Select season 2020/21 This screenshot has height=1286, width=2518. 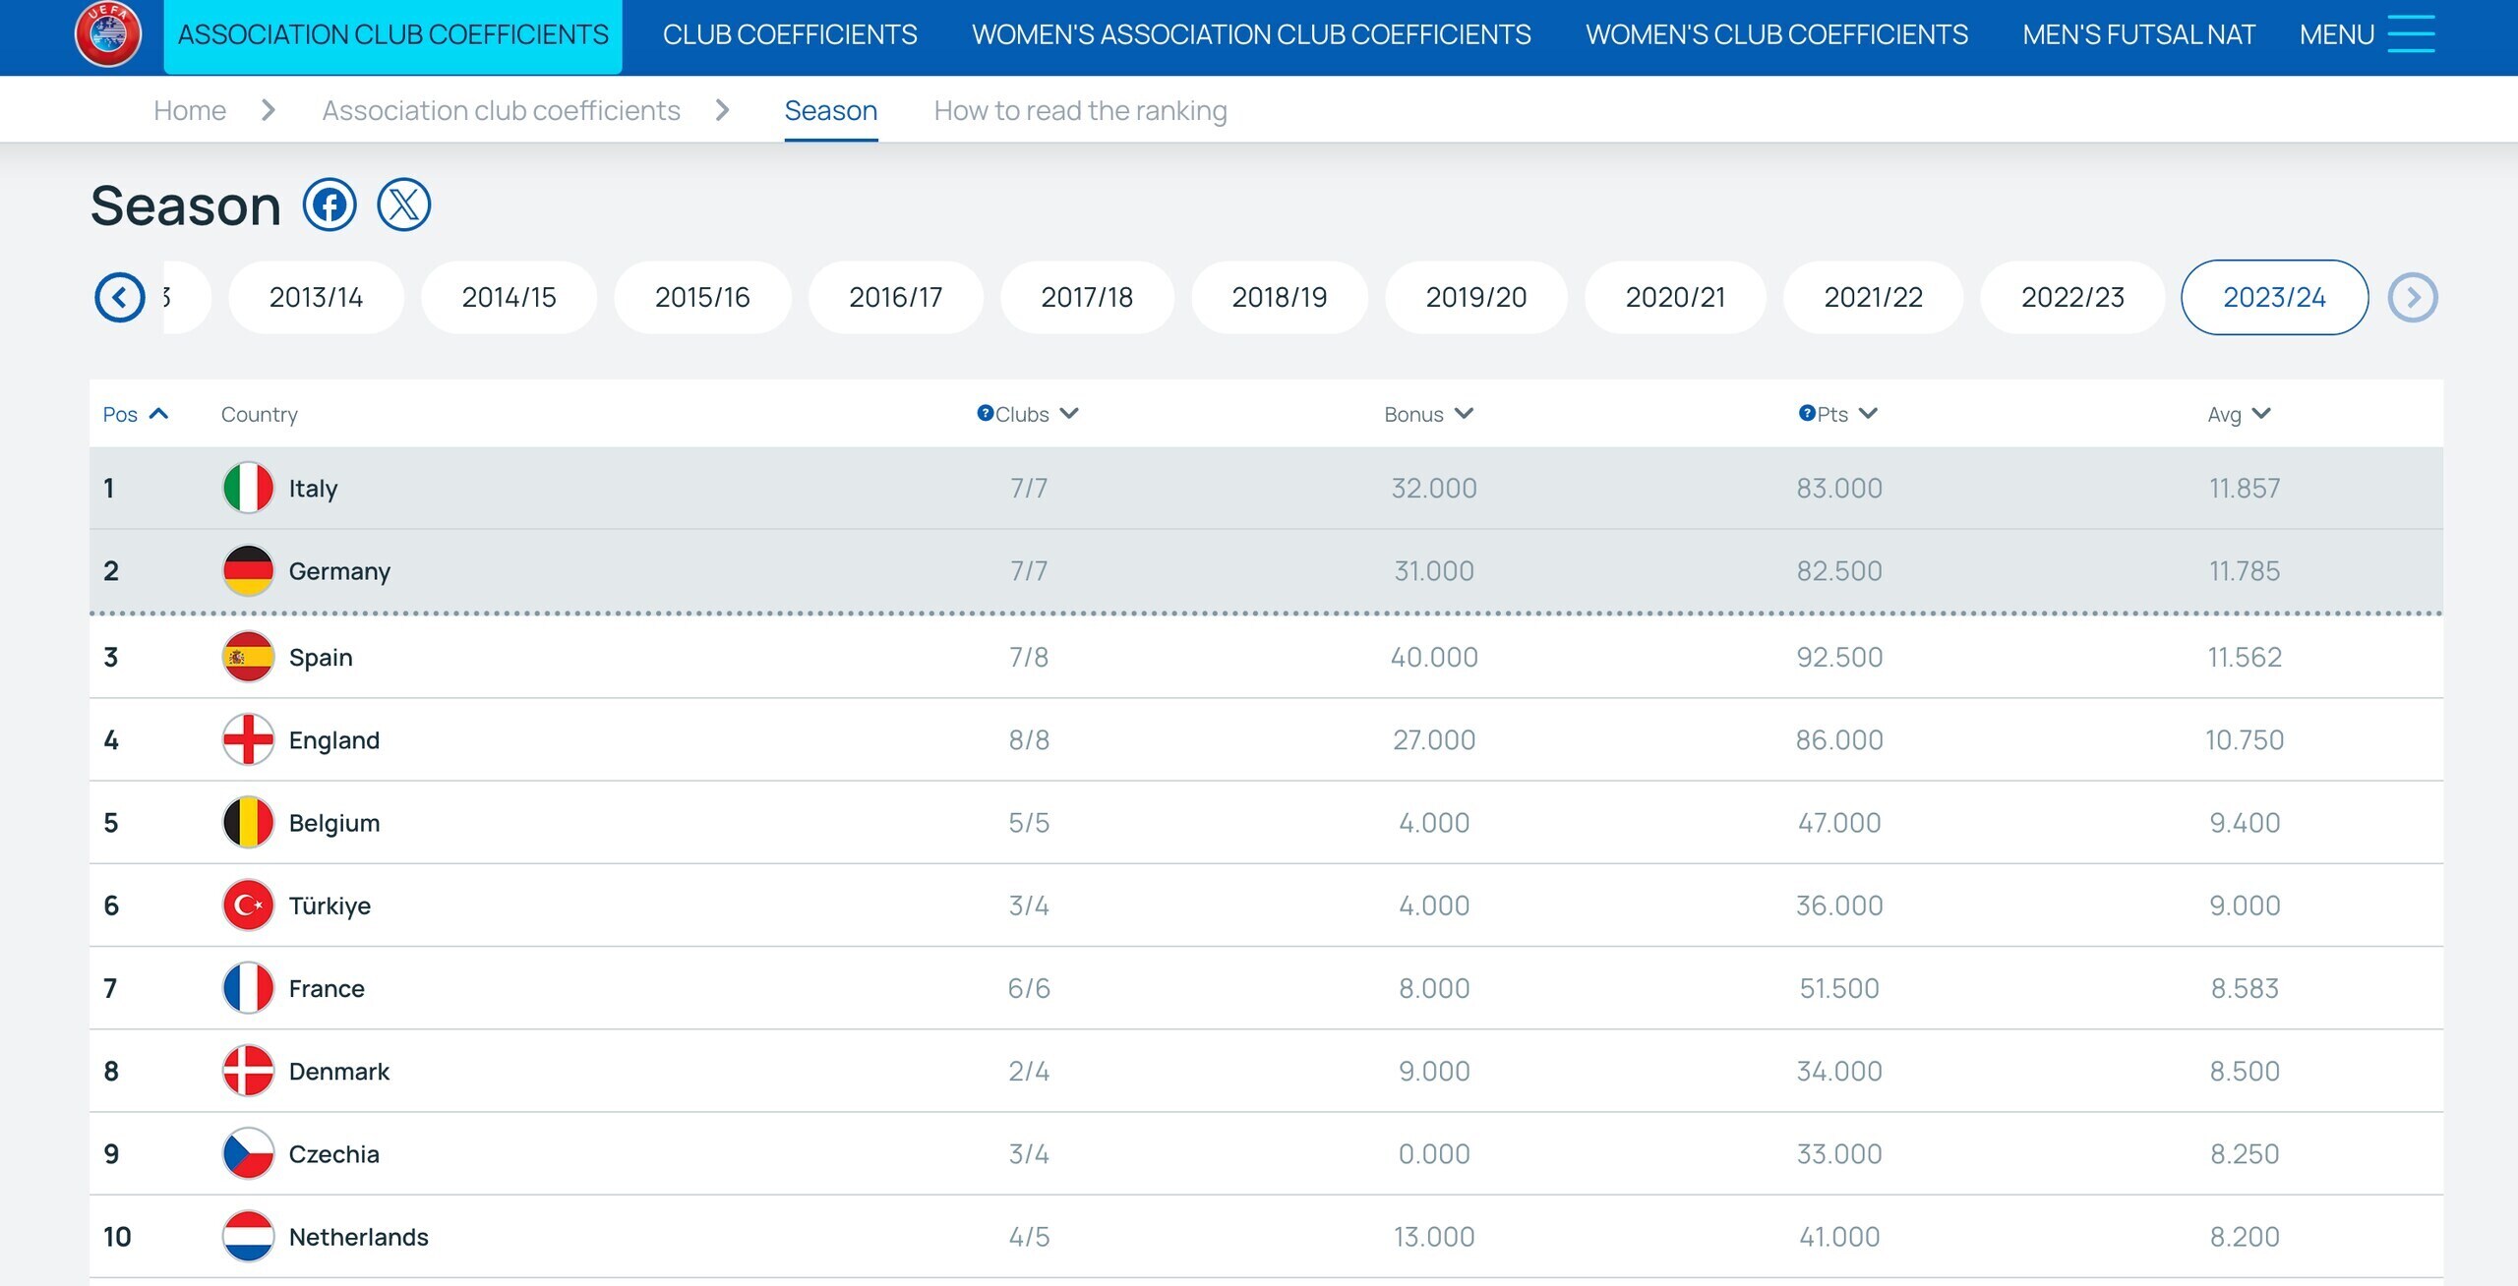(x=1675, y=297)
